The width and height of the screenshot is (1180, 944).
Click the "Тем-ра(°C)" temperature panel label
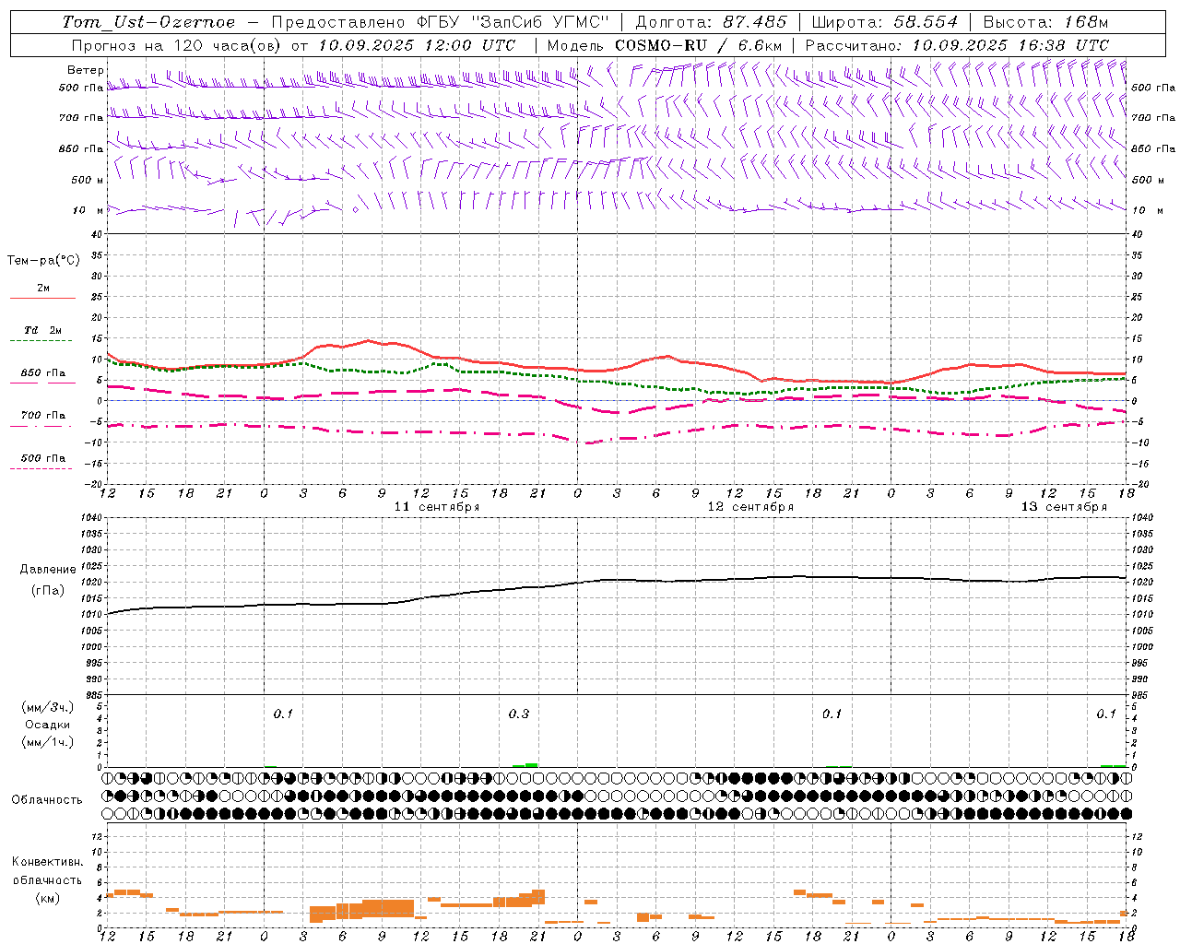pyautogui.click(x=43, y=261)
